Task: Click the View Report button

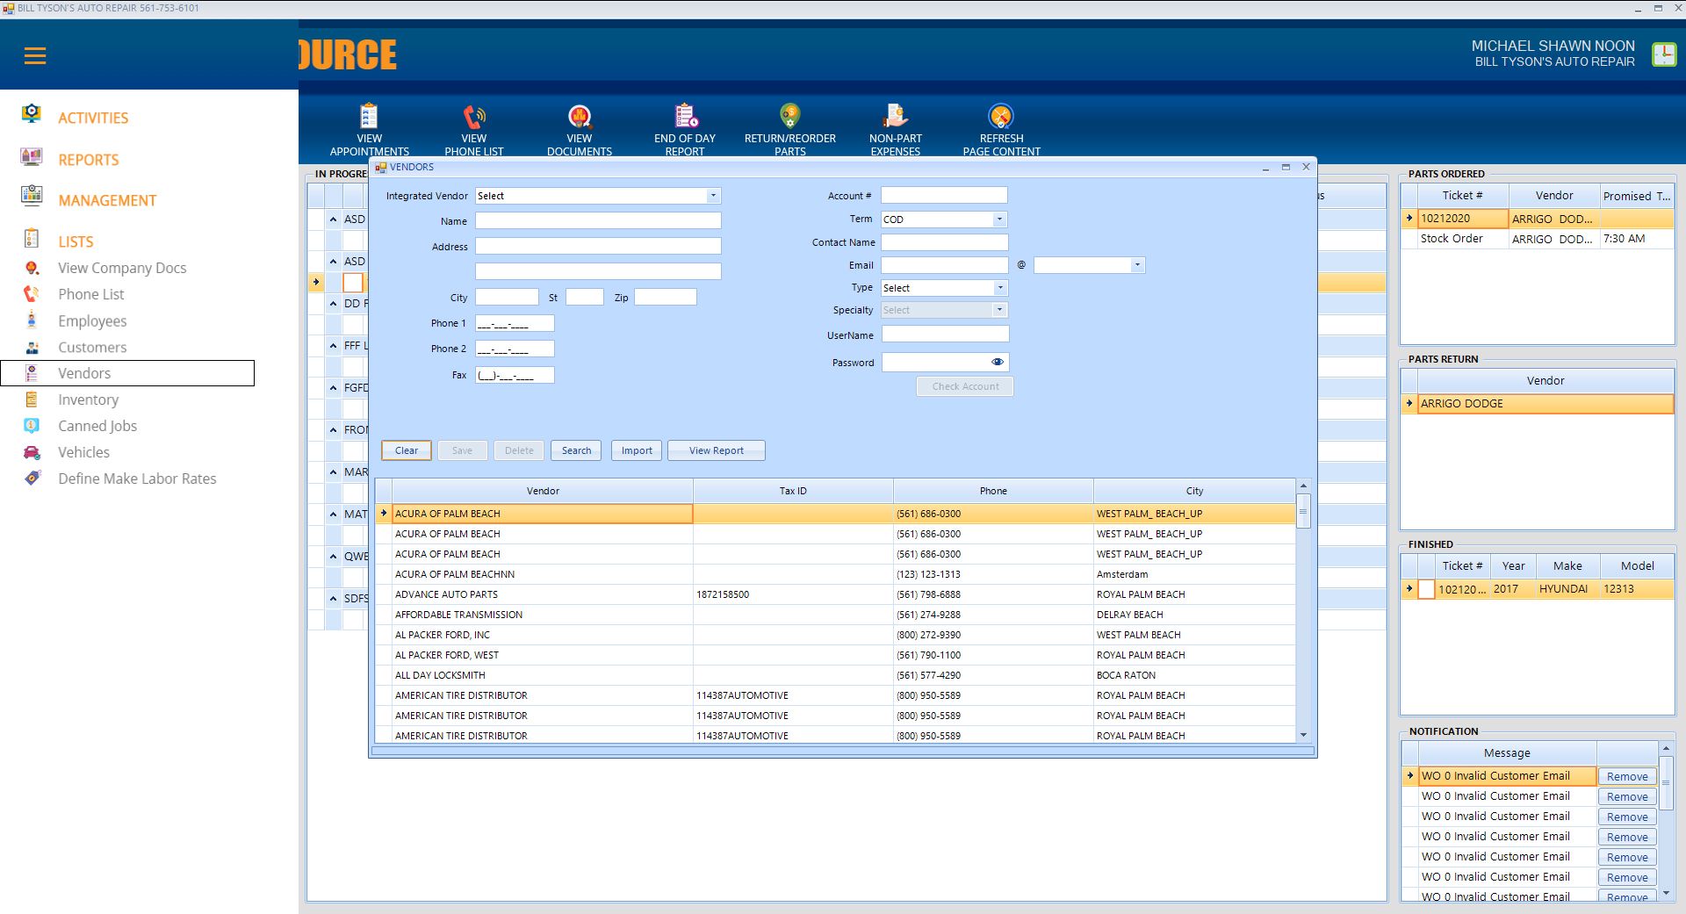Action: pos(716,450)
